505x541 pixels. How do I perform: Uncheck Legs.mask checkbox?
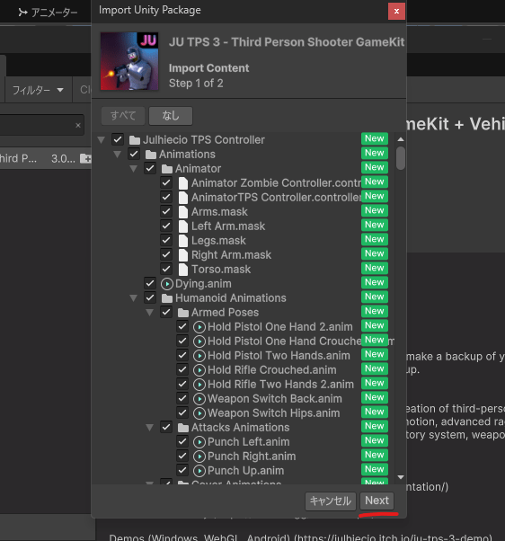[x=166, y=241]
